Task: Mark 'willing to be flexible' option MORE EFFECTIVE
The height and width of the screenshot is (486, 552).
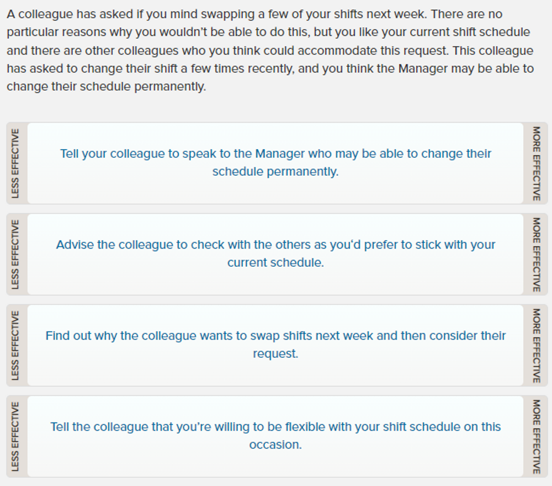Action: point(534,436)
